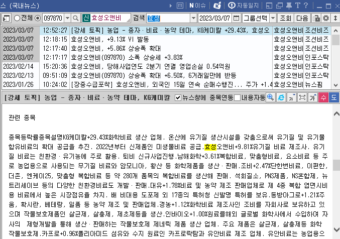Open the 그룹선택 dropdown arrow
Screen dimensions: 340x239
(273, 18)
